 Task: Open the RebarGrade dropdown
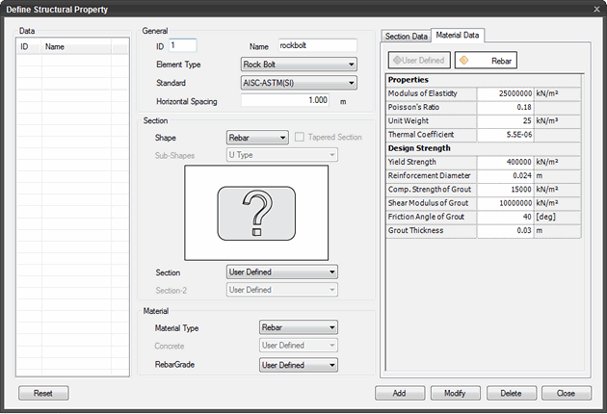pyautogui.click(x=298, y=365)
